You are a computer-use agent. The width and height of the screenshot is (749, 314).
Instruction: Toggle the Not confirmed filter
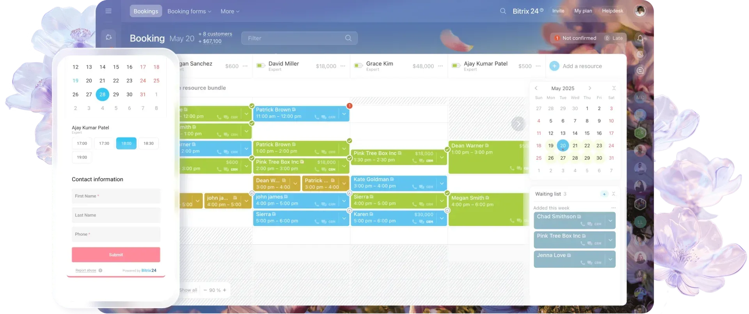[575, 38]
